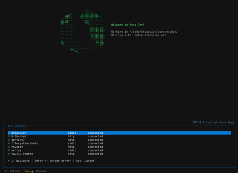Click the Select hint in bottom status bar
The image size is (238, 173).
point(12,171)
